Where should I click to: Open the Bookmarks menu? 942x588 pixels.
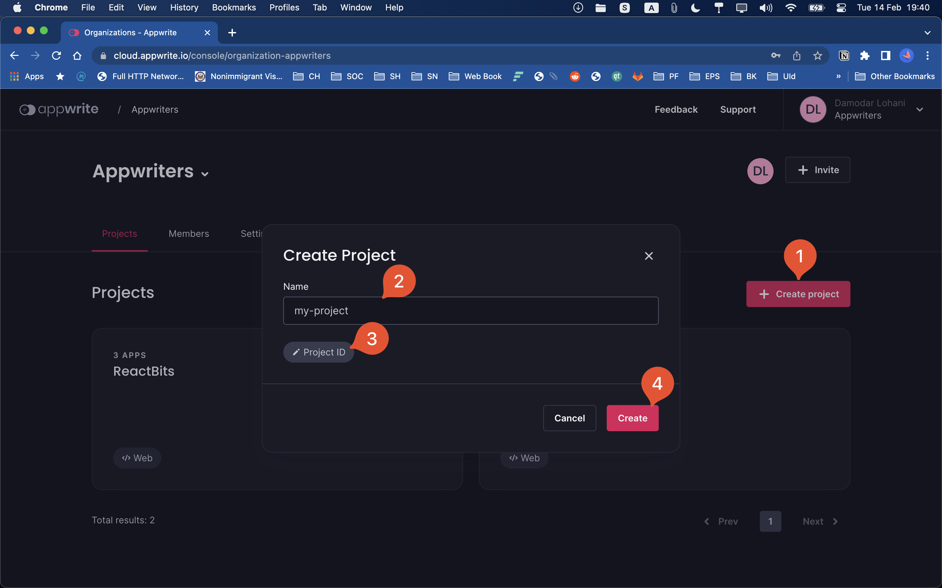pyautogui.click(x=234, y=8)
